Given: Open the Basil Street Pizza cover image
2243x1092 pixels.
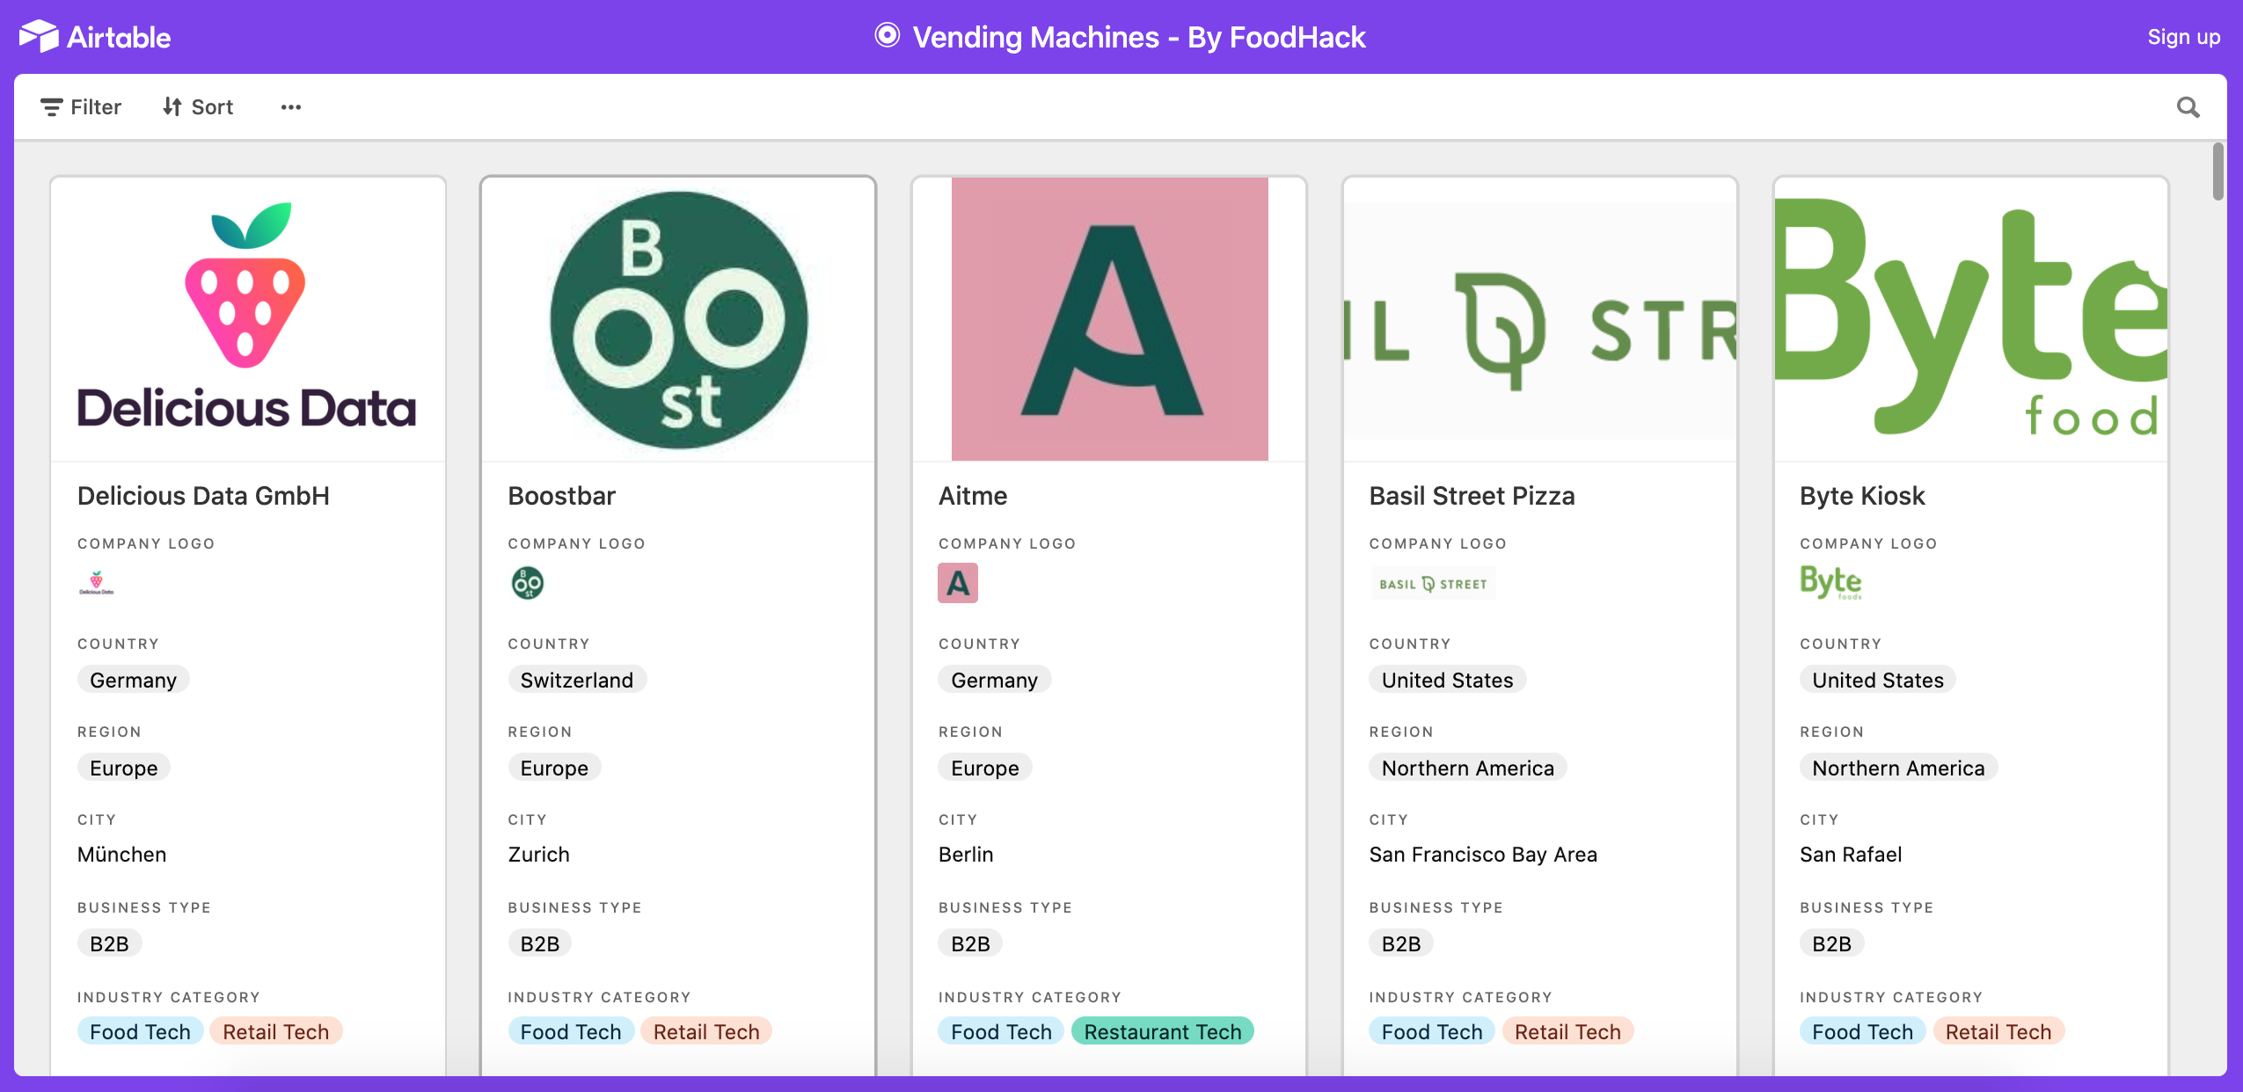Looking at the screenshot, I should (1540, 319).
